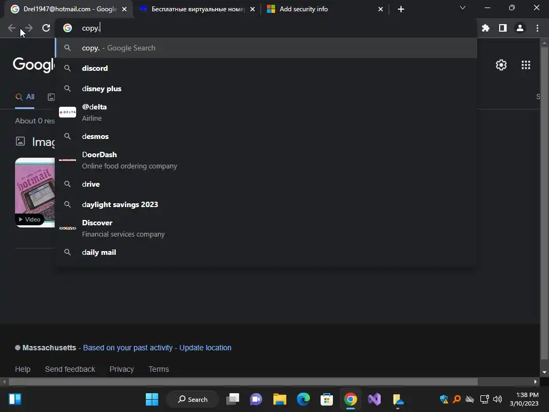
Task: Open the Chrome extensions puzzle icon
Action: pyautogui.click(x=486, y=28)
